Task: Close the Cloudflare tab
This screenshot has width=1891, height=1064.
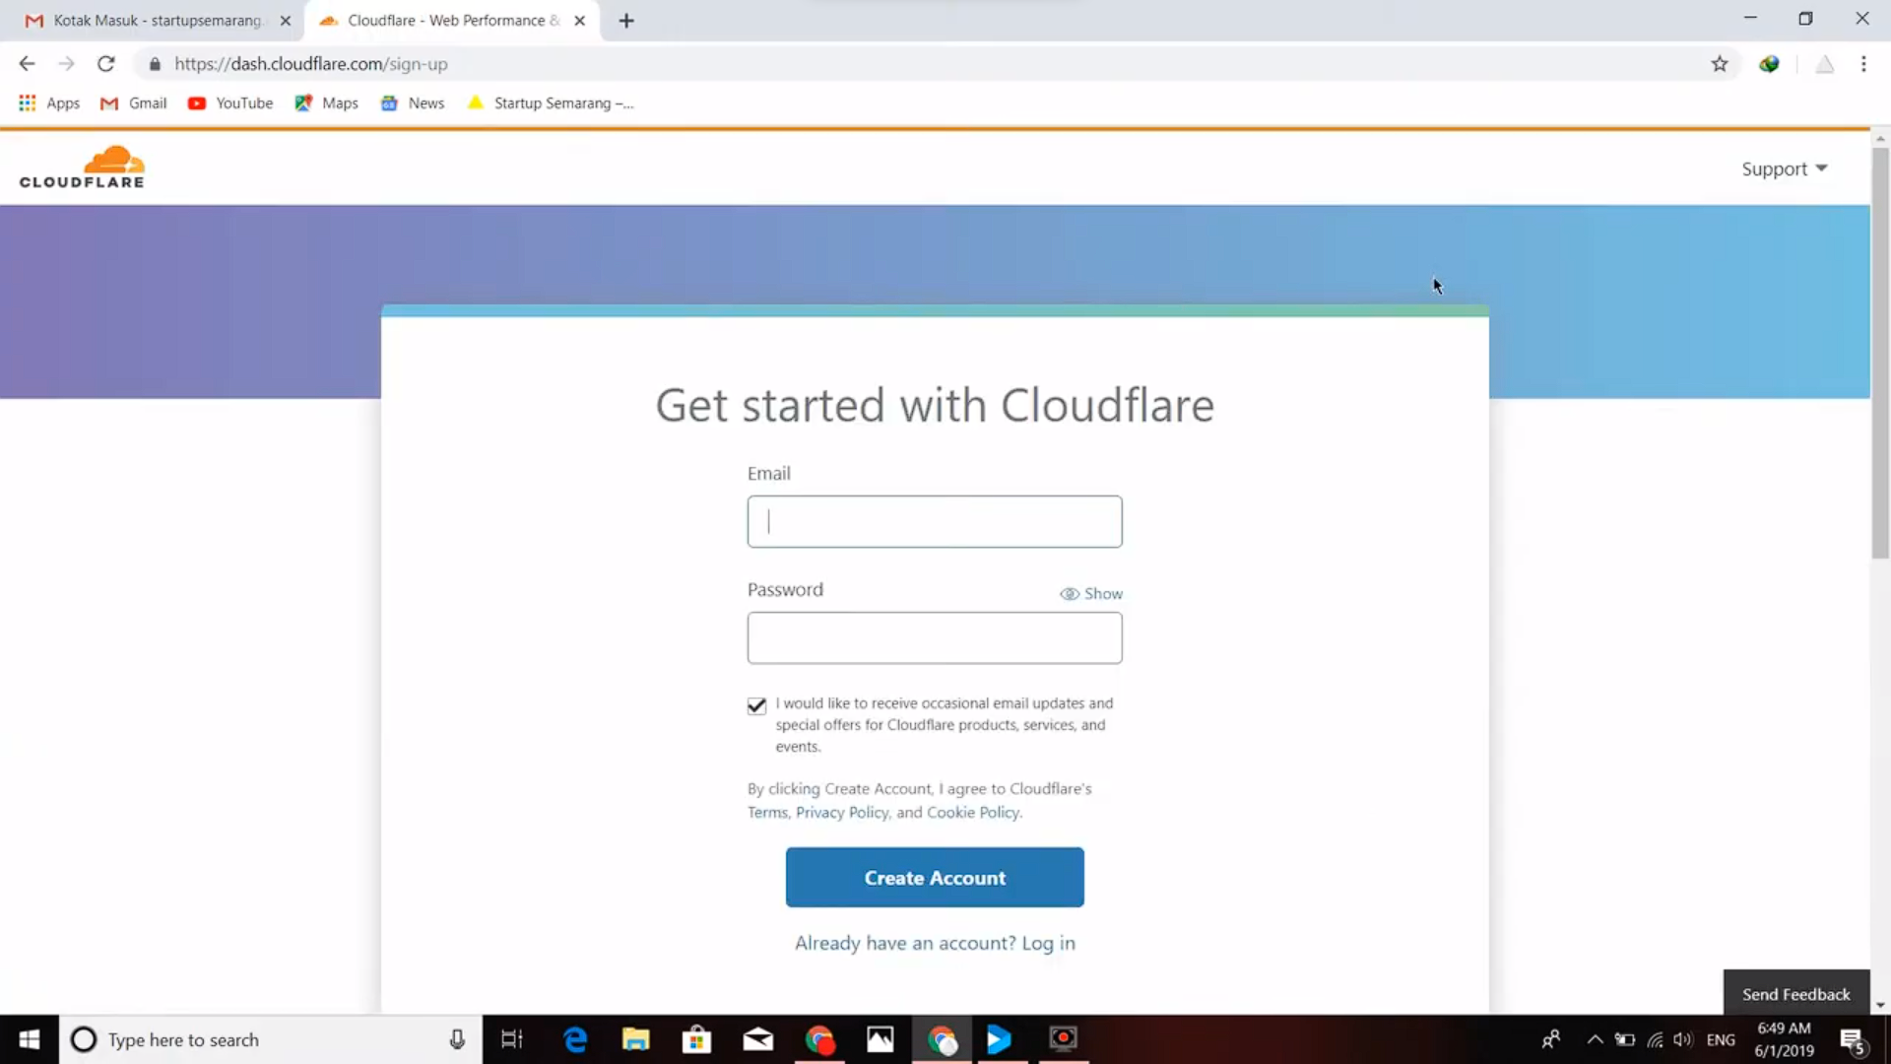Action: (580, 21)
